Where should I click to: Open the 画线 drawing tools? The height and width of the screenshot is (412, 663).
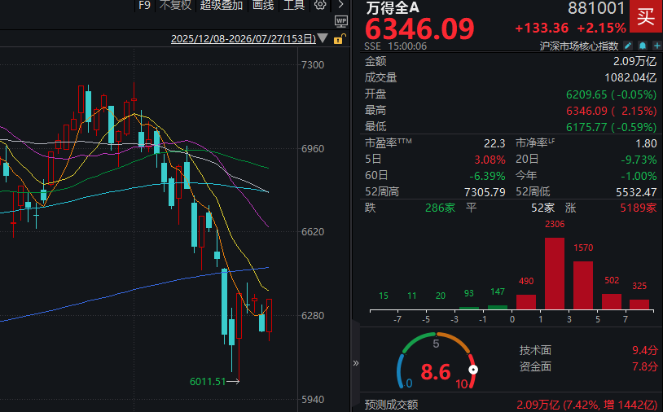click(263, 5)
